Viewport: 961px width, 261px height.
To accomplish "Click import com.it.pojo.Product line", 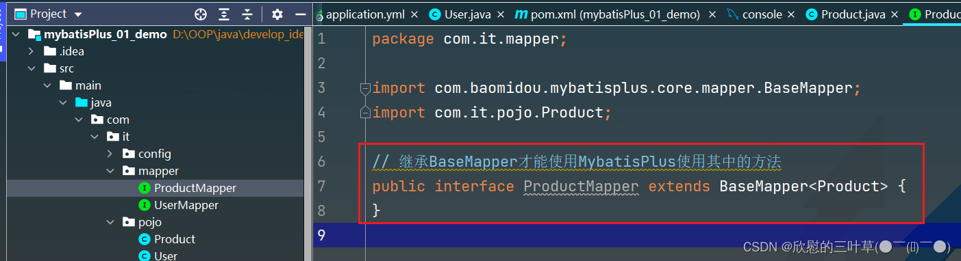I will [x=492, y=113].
